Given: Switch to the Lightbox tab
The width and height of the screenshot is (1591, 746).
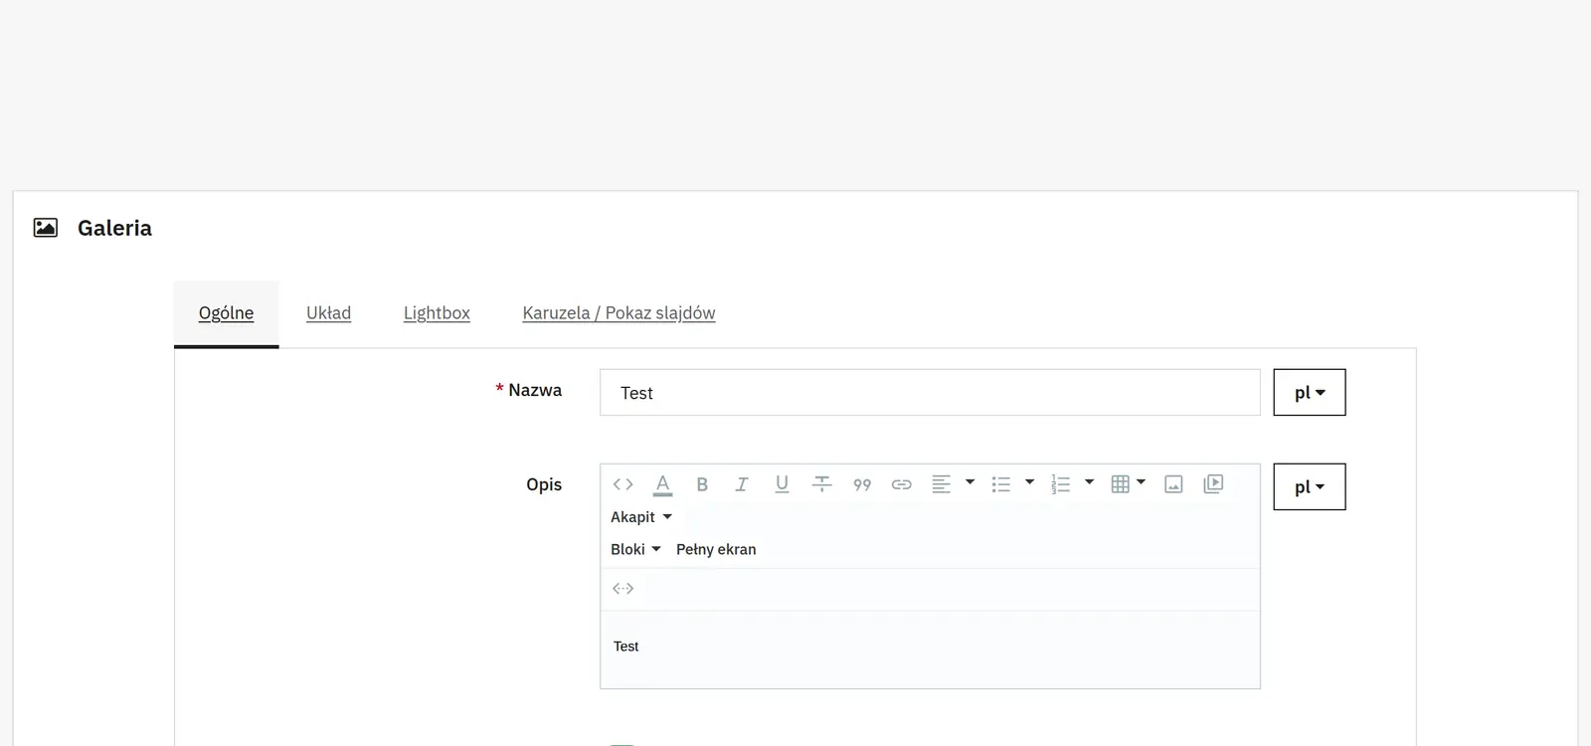Looking at the screenshot, I should 437,313.
